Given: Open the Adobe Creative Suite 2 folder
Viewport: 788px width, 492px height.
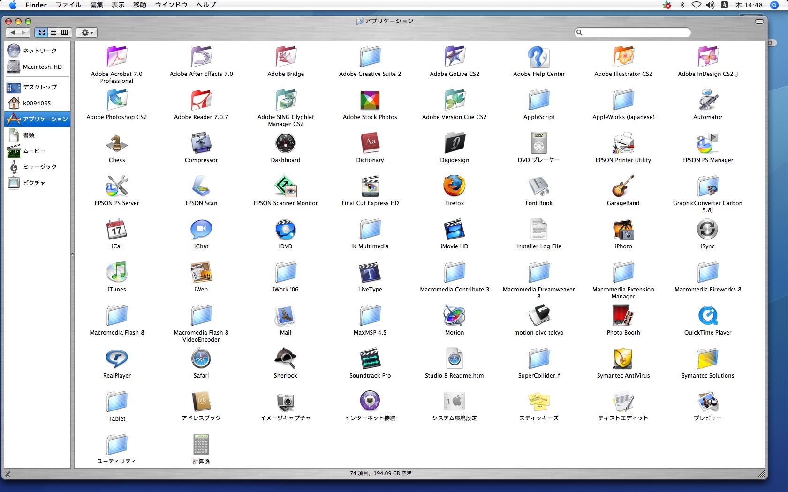Looking at the screenshot, I should [x=370, y=57].
